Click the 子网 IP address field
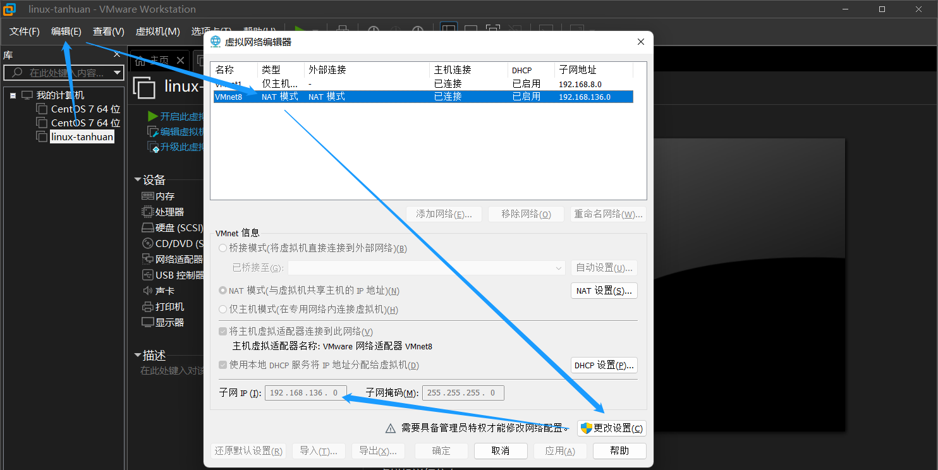Image resolution: width=938 pixels, height=470 pixels. click(x=306, y=393)
